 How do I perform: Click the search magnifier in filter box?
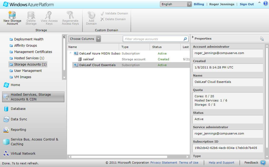point(185,39)
